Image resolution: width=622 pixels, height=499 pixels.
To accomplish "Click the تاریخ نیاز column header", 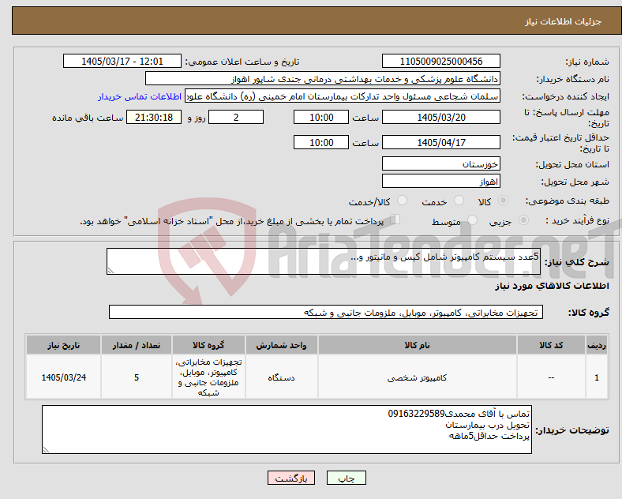I will 63,345.
